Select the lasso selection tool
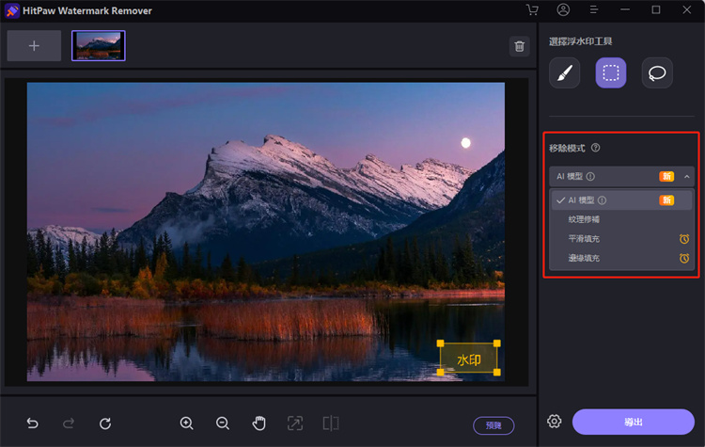Screen dimensions: 705x447 (657, 73)
